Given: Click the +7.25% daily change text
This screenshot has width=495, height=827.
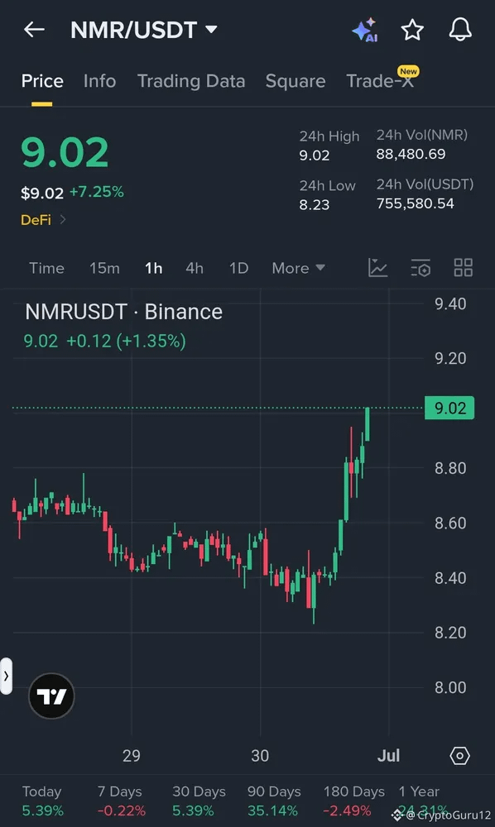Looking at the screenshot, I should 97,192.
